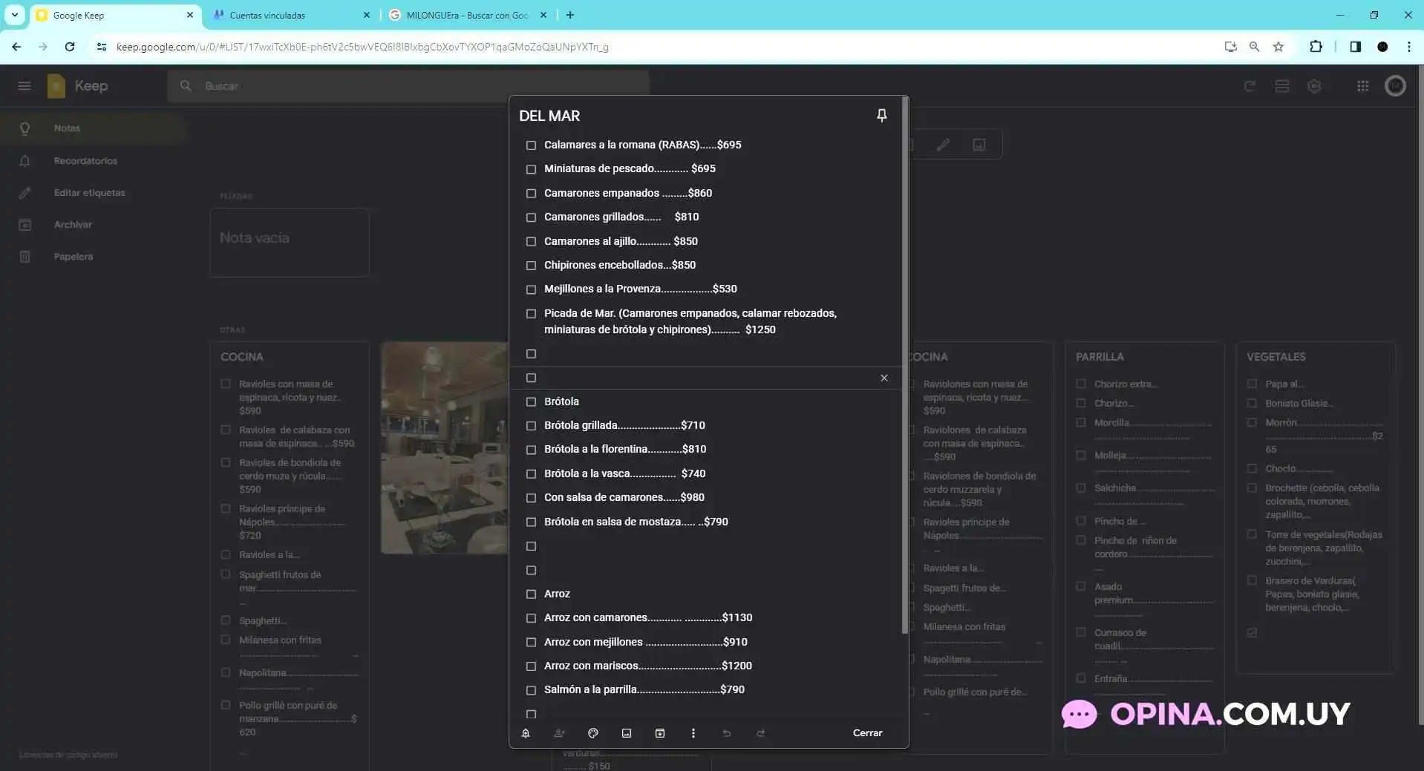Check the Calamares a la romana item
This screenshot has width=1424, height=771.
(x=531, y=145)
